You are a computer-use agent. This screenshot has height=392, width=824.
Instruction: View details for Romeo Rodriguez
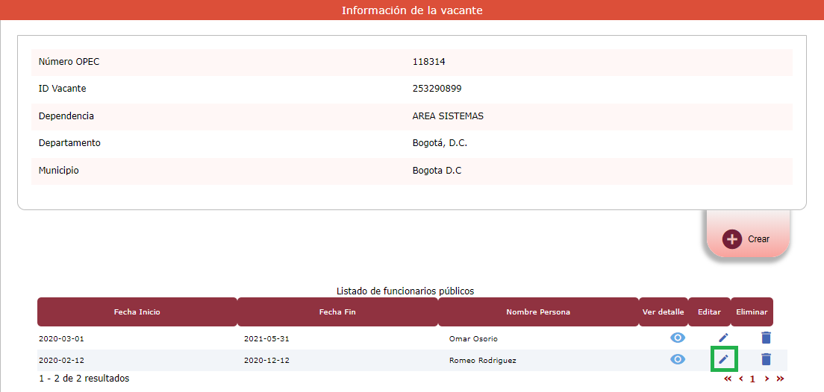(678, 359)
